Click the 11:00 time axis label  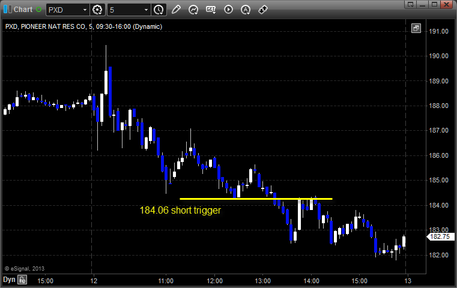(166, 281)
